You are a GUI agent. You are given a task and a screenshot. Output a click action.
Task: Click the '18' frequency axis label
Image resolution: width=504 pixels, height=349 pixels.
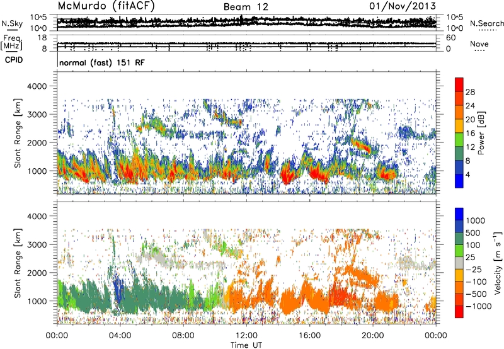click(42, 38)
